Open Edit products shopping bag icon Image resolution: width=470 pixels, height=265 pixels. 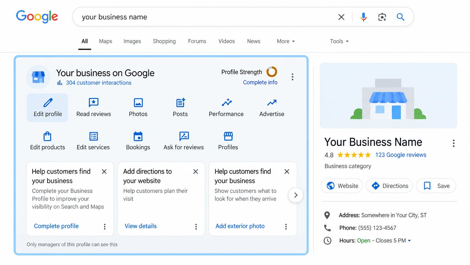48,136
